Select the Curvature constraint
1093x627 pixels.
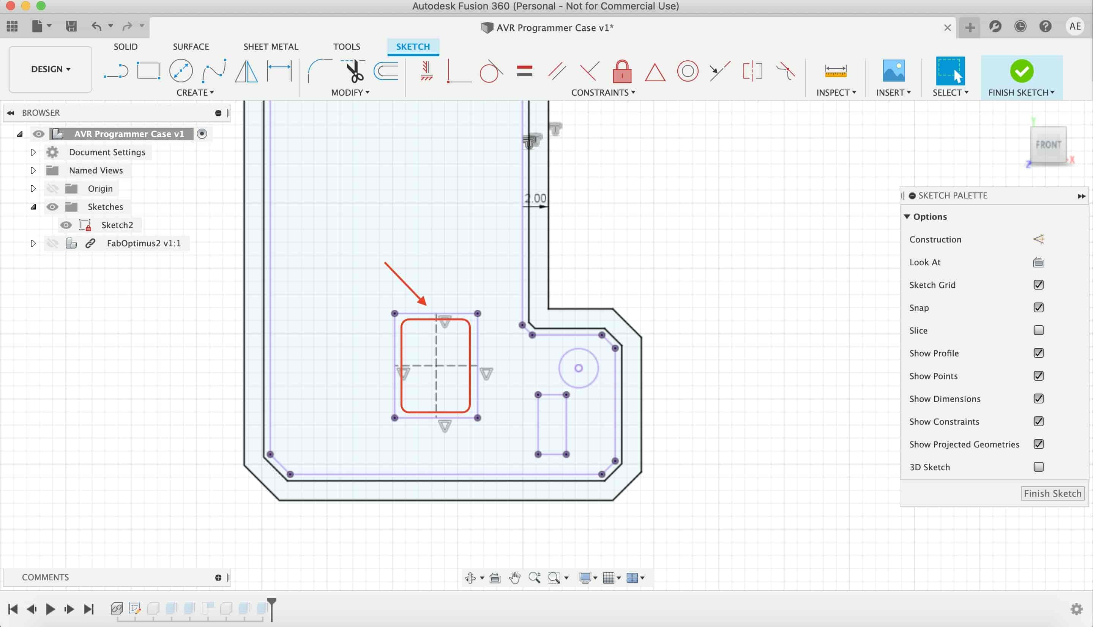click(785, 71)
